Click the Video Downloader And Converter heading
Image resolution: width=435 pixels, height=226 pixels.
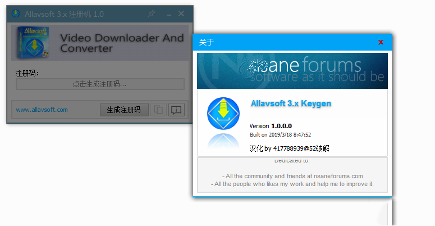(122, 43)
